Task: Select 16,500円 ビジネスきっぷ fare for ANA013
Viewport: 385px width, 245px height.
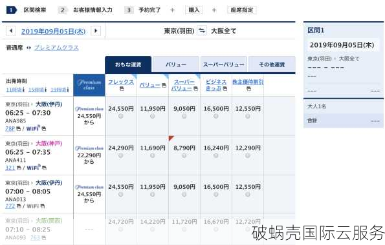Action: [216, 194]
